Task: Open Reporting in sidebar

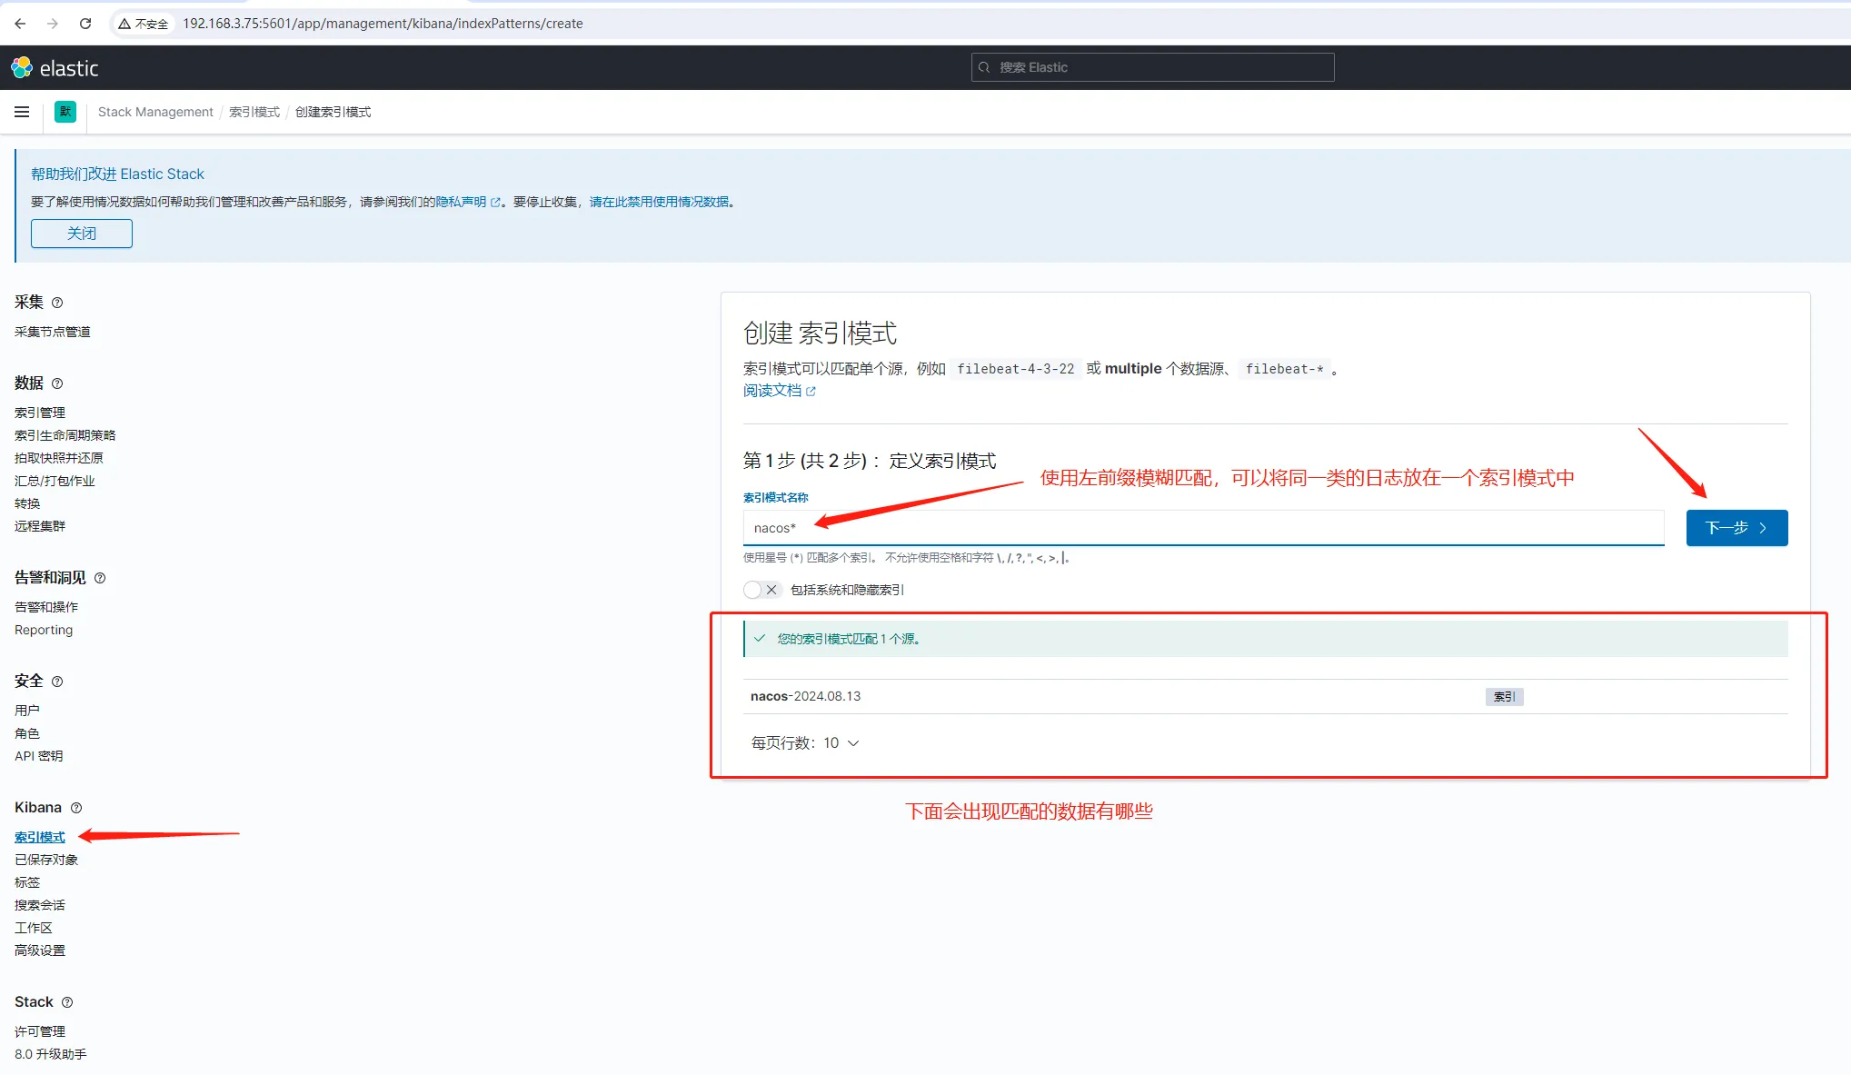Action: pos(44,630)
